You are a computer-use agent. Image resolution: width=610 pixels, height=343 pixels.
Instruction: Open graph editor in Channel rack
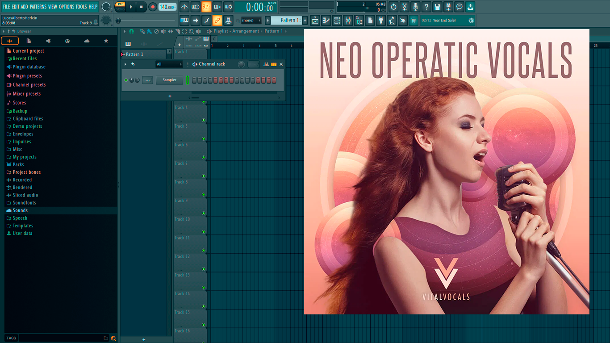point(266,64)
